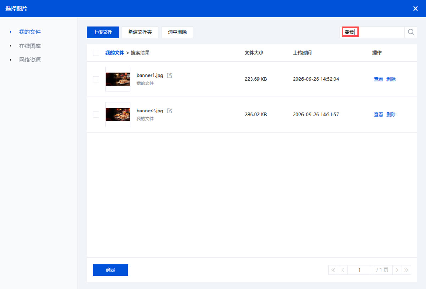The image size is (426, 289).
Task: Go to the first page arrow
Action: 333,270
